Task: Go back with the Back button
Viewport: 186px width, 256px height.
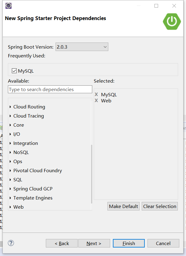Action: click(62, 243)
